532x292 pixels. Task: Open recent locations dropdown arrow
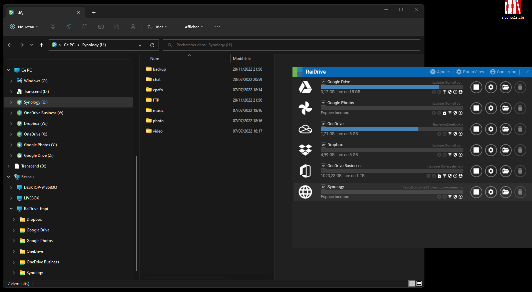click(x=32, y=45)
